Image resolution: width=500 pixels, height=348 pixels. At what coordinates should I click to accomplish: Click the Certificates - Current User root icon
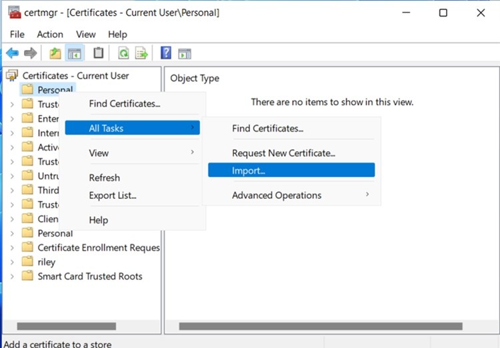point(12,76)
